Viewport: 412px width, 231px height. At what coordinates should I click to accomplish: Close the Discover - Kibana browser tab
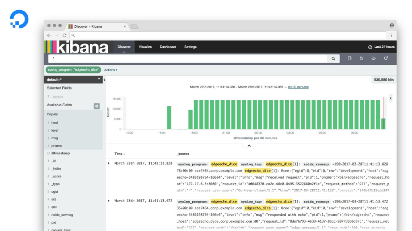pyautogui.click(x=125, y=26)
